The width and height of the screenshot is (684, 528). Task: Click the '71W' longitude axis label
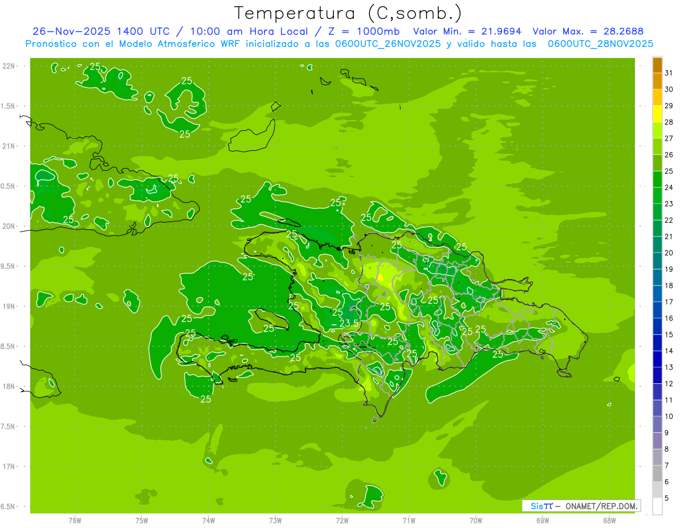(409, 521)
